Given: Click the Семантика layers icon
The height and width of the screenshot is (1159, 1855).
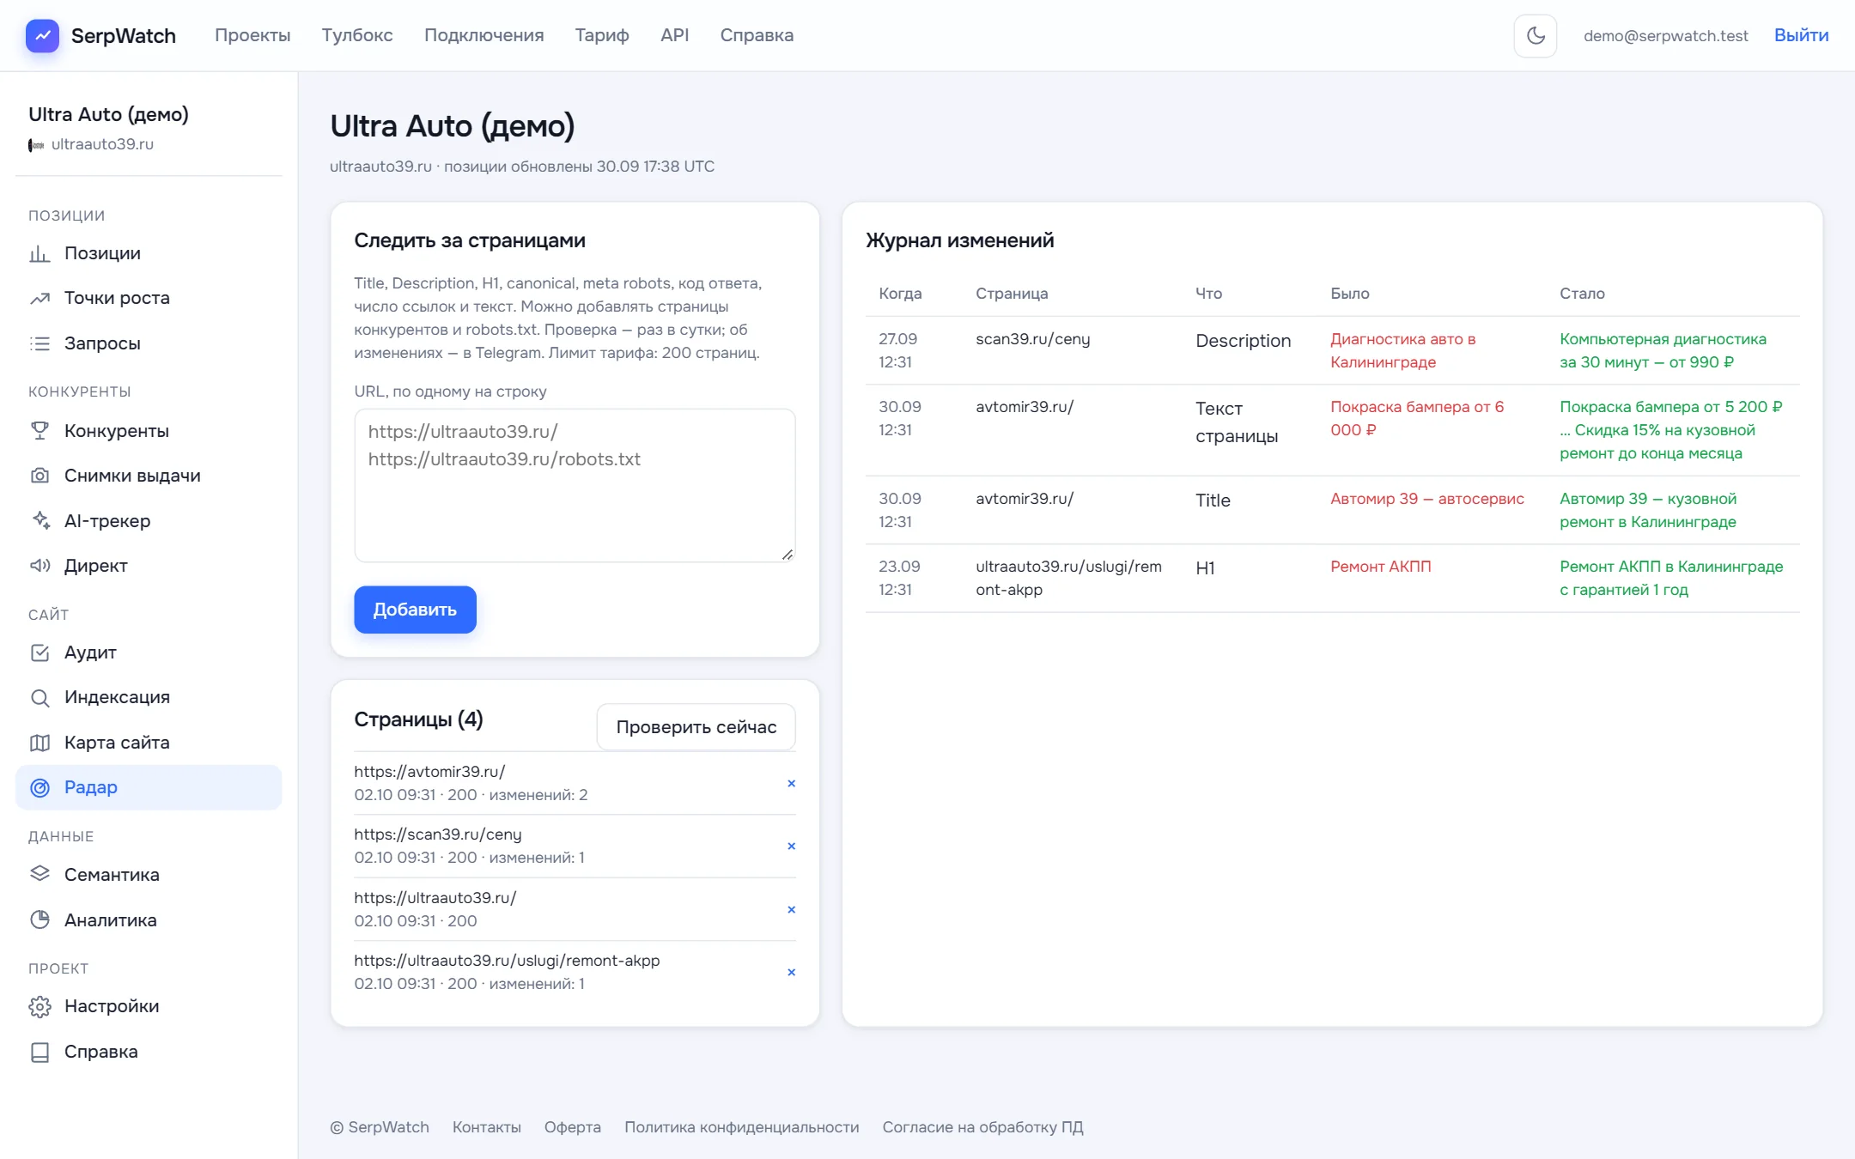Looking at the screenshot, I should [40, 875].
